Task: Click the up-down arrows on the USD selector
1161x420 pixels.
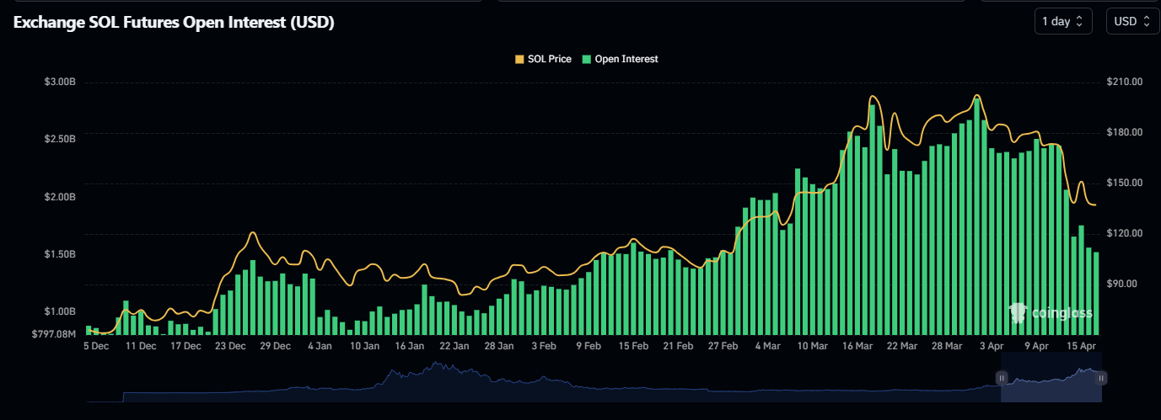Action: [x=1146, y=22]
